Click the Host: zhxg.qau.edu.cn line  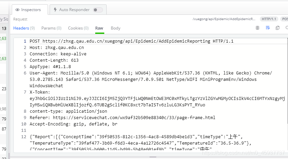click(x=57, y=47)
